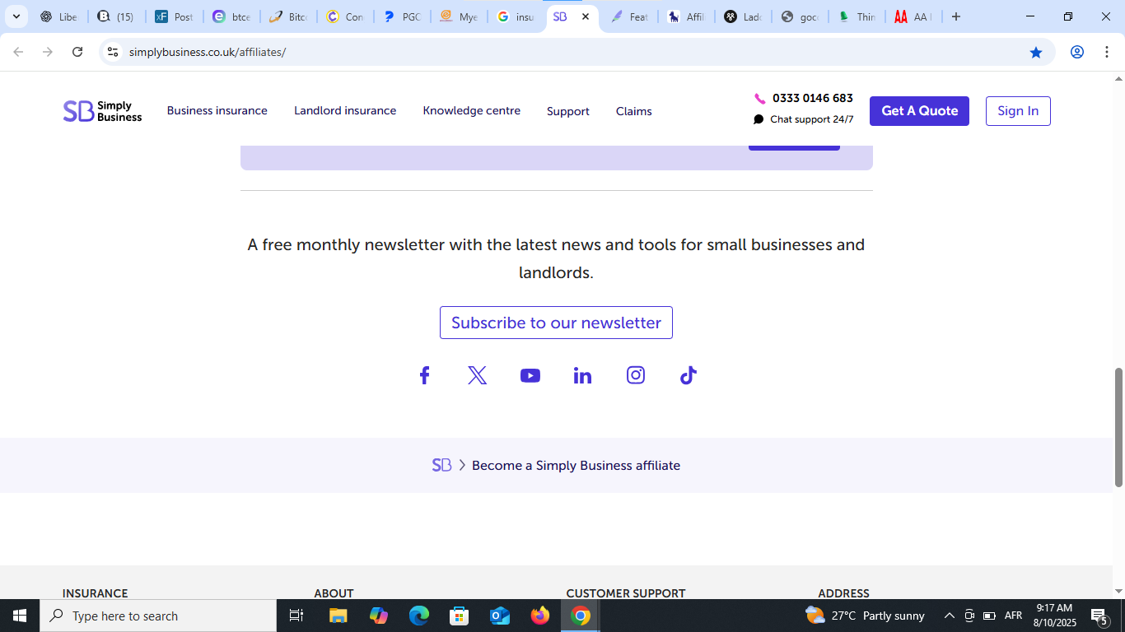Image resolution: width=1125 pixels, height=632 pixels.
Task: Open the notification center icon
Action: click(1099, 616)
